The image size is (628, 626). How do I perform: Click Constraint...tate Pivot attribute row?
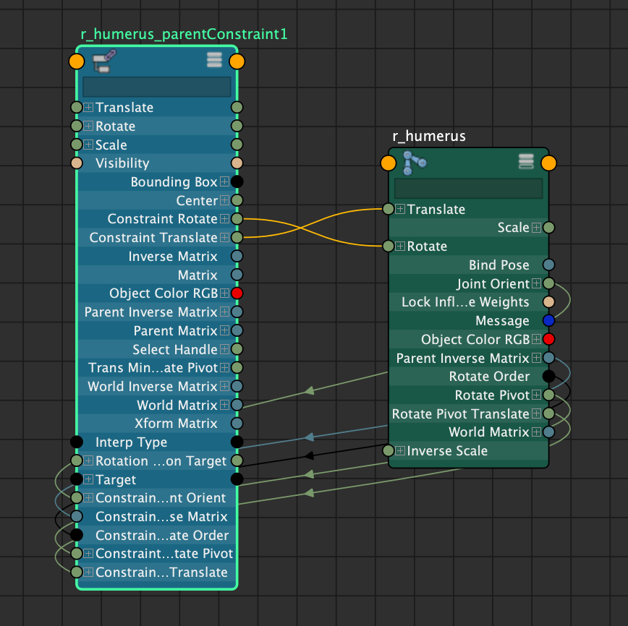point(156,554)
